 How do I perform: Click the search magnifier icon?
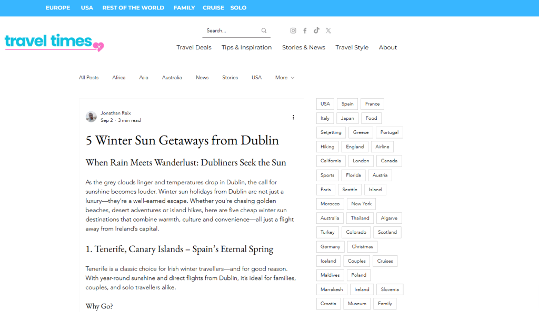pyautogui.click(x=264, y=30)
